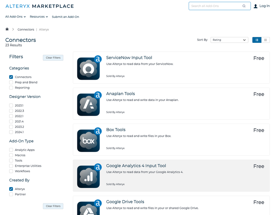Open the Sort By Rating dropdown
This screenshot has width=279, height=215.
[x=229, y=40]
